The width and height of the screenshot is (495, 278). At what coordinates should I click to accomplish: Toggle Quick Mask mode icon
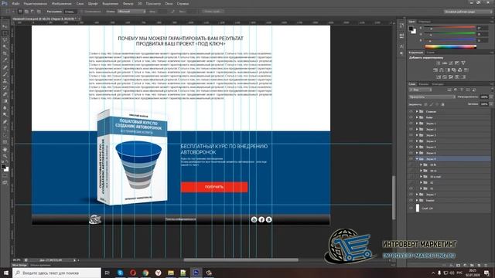[5, 175]
